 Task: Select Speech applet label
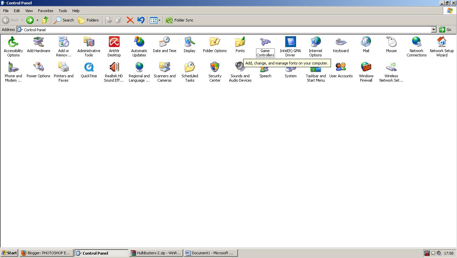265,76
